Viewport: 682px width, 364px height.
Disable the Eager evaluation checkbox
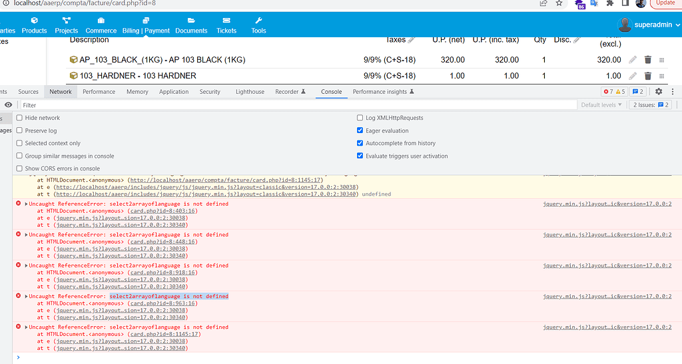click(360, 130)
